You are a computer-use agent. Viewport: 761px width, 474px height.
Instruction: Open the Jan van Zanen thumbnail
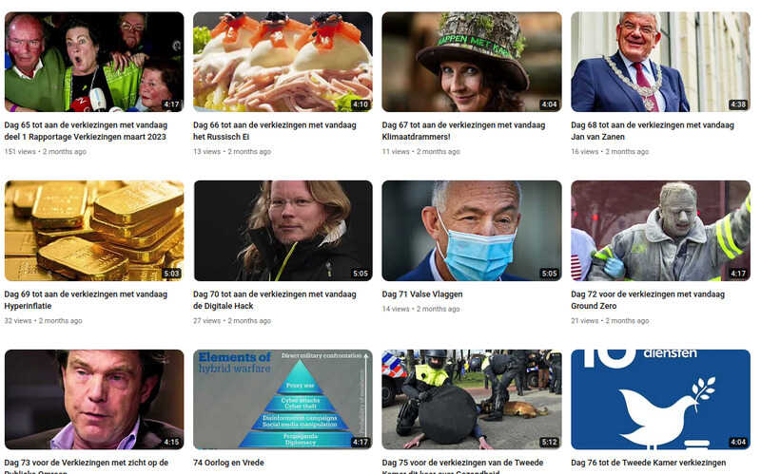pyautogui.click(x=660, y=62)
